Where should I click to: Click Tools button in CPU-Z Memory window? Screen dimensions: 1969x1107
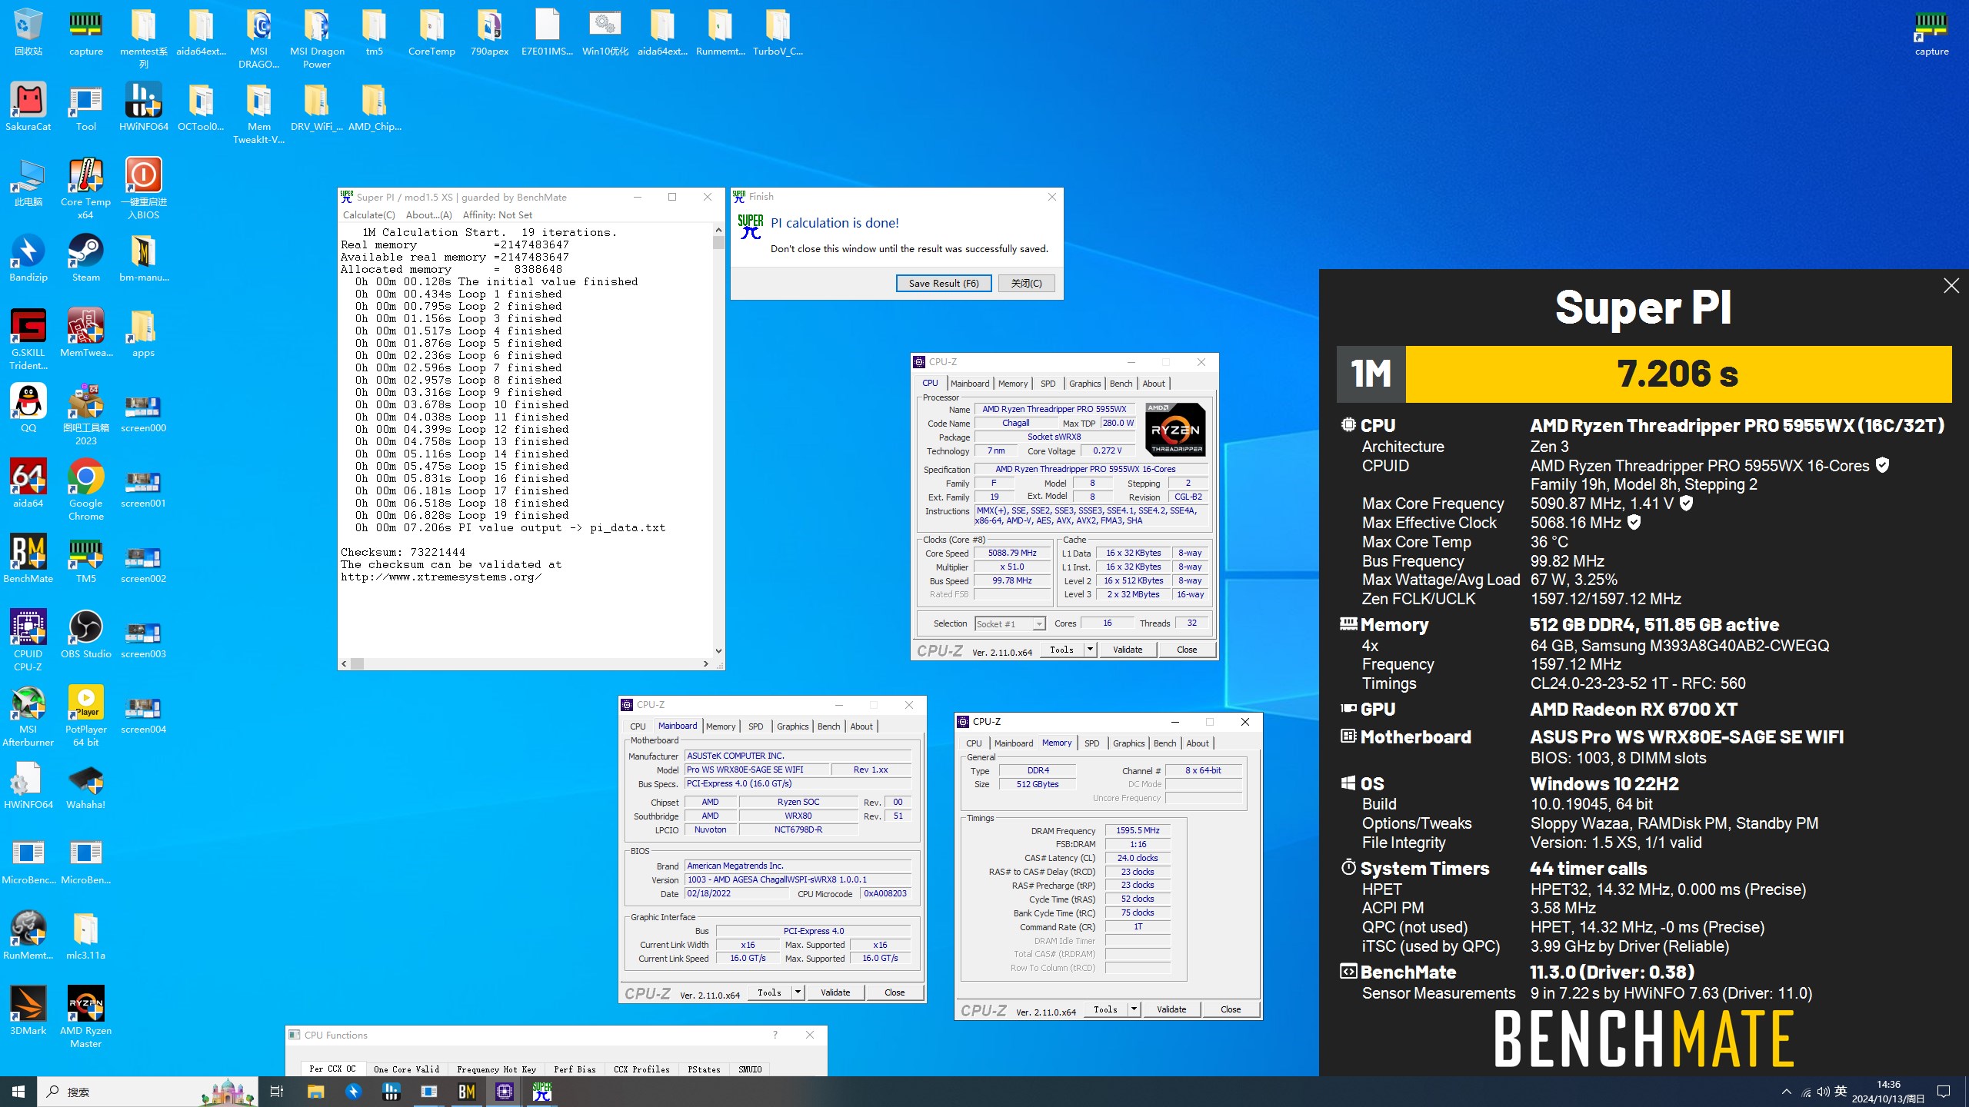[x=1106, y=1009]
